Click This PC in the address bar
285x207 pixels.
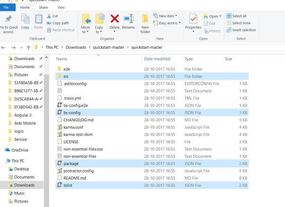coord(52,47)
